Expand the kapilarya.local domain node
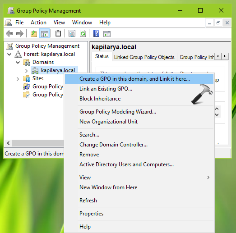236x233 pixels. pyautogui.click(x=27, y=71)
